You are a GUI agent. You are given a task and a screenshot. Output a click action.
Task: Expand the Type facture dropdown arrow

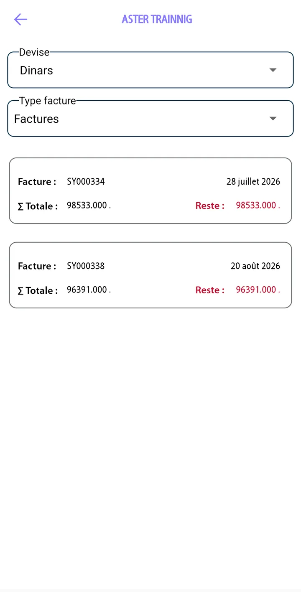click(273, 119)
